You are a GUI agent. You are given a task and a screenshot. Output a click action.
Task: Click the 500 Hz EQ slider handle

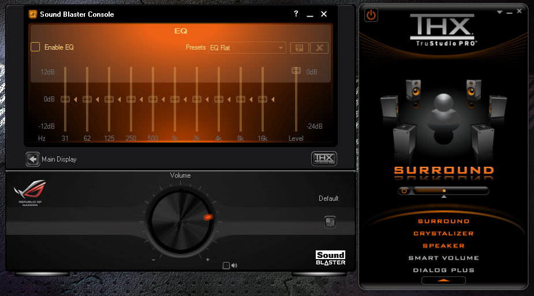click(153, 99)
